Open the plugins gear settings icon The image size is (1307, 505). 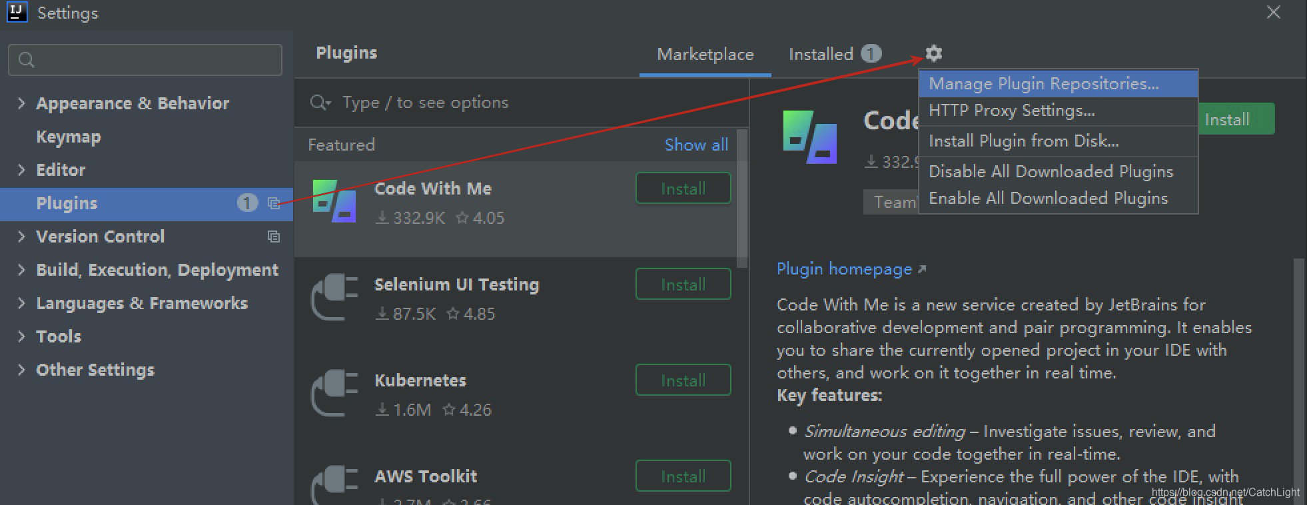point(934,53)
